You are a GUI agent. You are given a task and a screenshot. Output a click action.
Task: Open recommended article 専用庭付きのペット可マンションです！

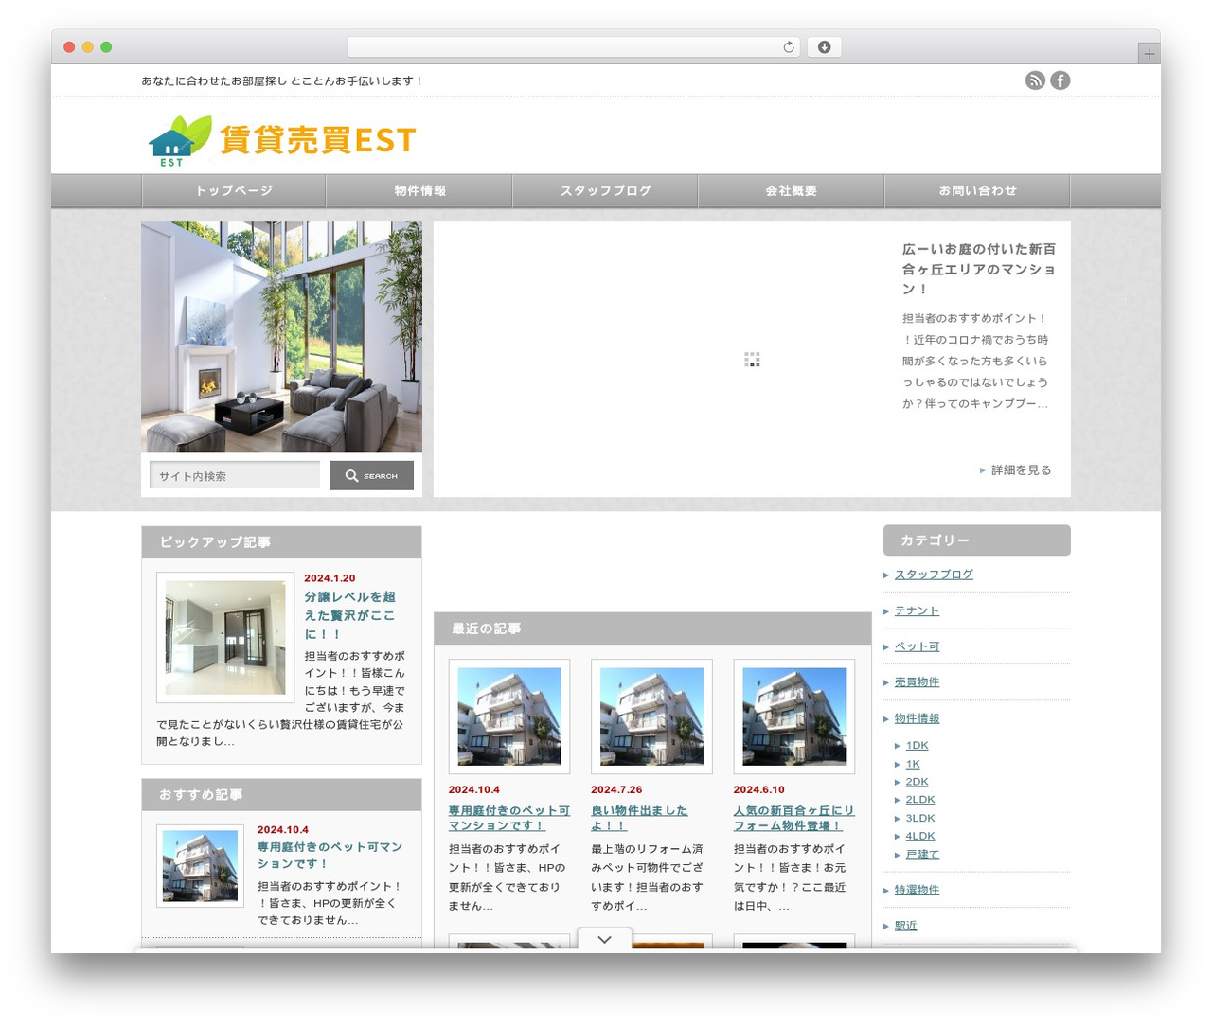pyautogui.click(x=330, y=855)
